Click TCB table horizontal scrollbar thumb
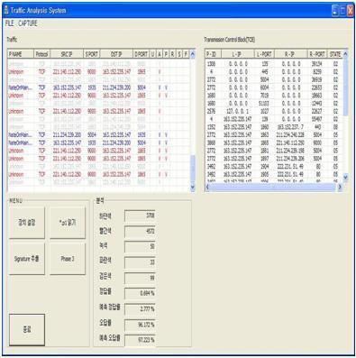 tap(272, 187)
